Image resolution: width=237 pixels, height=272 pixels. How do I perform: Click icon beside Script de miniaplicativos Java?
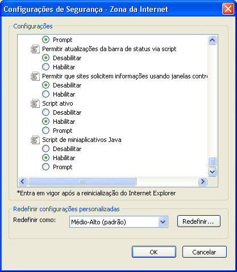[x=35, y=140]
